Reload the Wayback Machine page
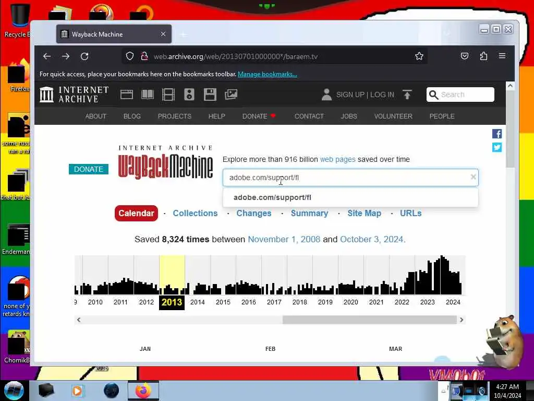 point(84,56)
